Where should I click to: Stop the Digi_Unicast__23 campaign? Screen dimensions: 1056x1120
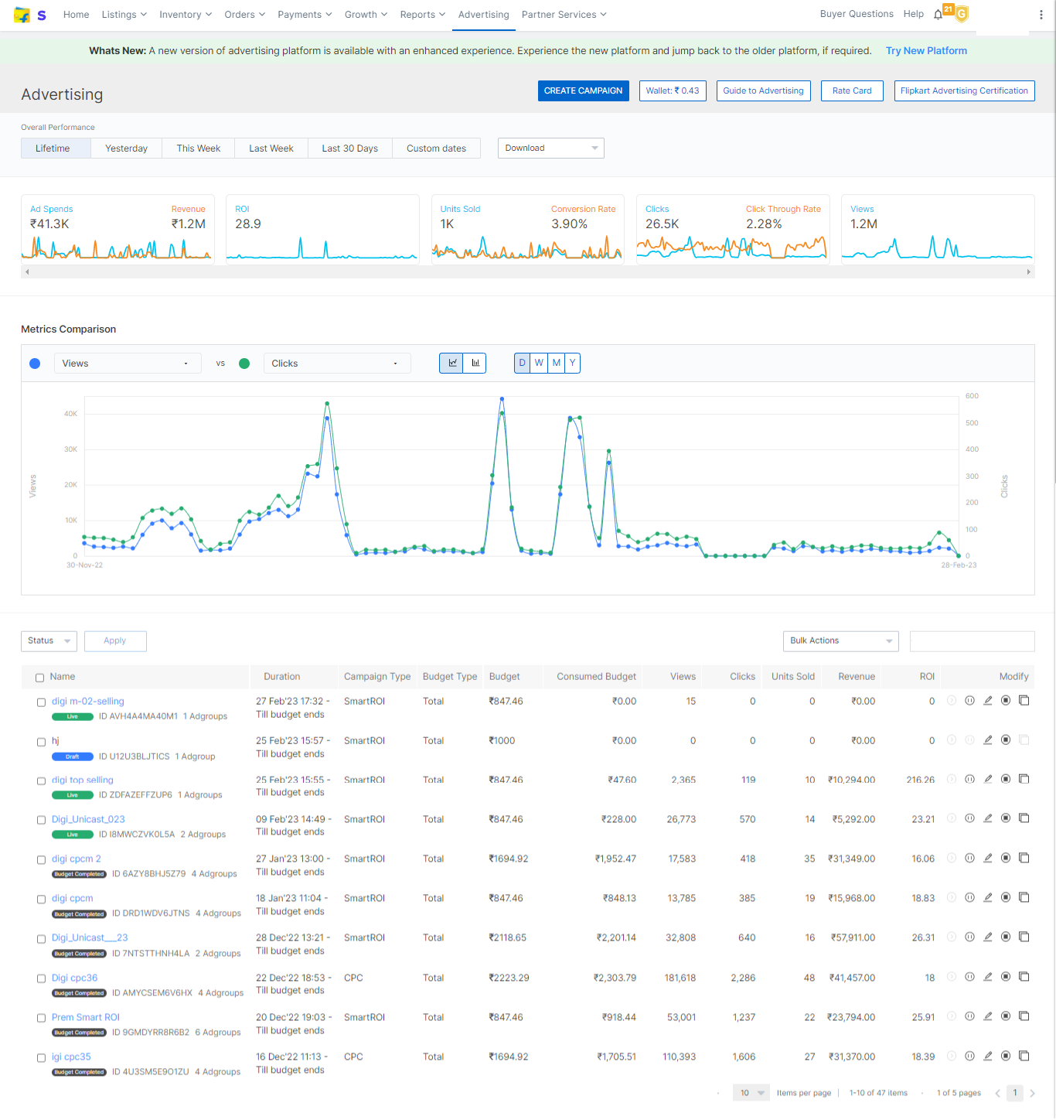(1006, 937)
